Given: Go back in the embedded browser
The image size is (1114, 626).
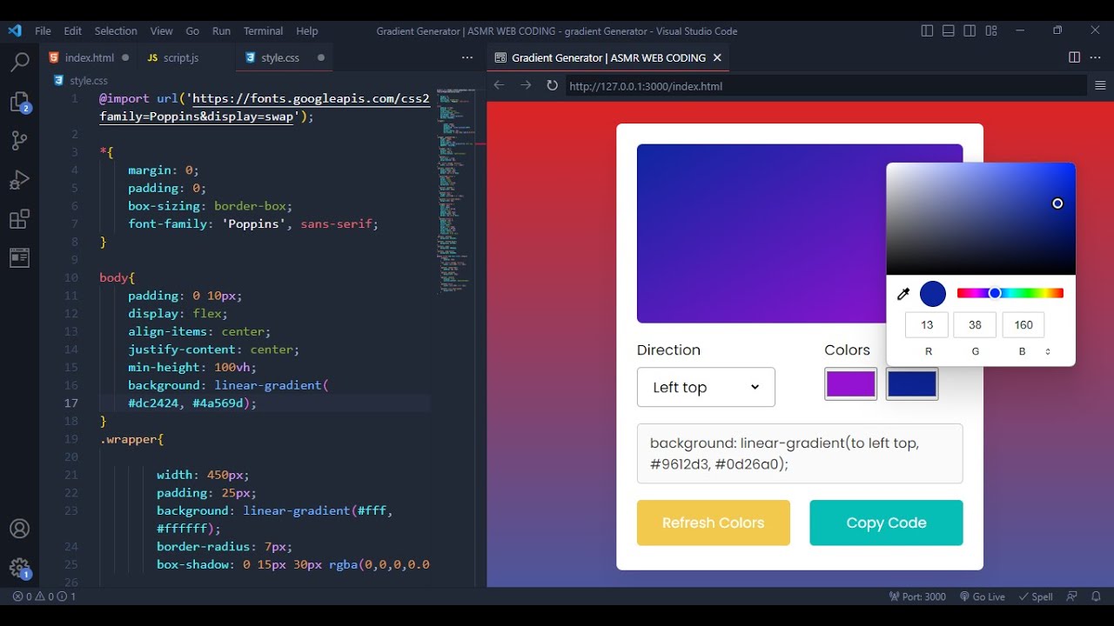Looking at the screenshot, I should click(499, 85).
